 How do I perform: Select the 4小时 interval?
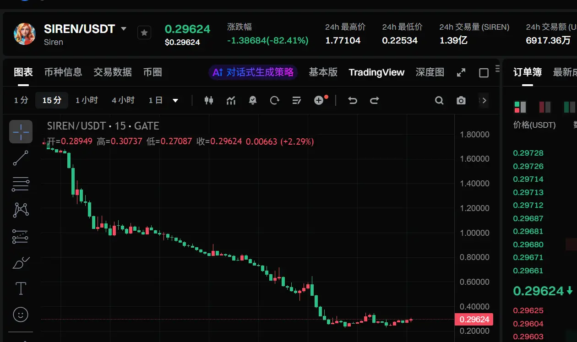click(123, 100)
